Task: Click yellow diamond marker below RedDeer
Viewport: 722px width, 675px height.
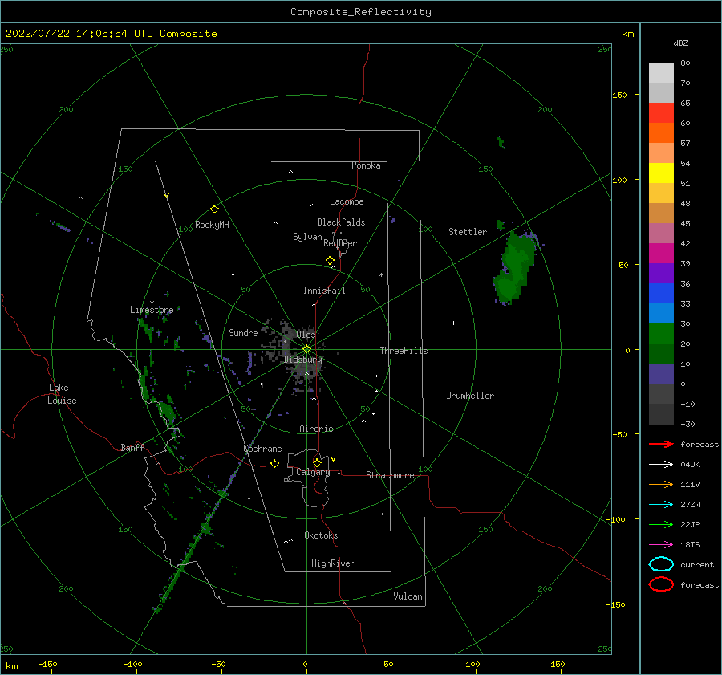Action: click(x=330, y=261)
